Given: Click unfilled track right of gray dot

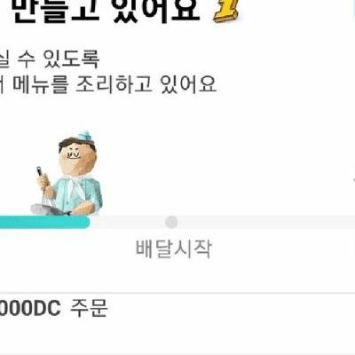Looking at the screenshot, I should coord(266,222).
